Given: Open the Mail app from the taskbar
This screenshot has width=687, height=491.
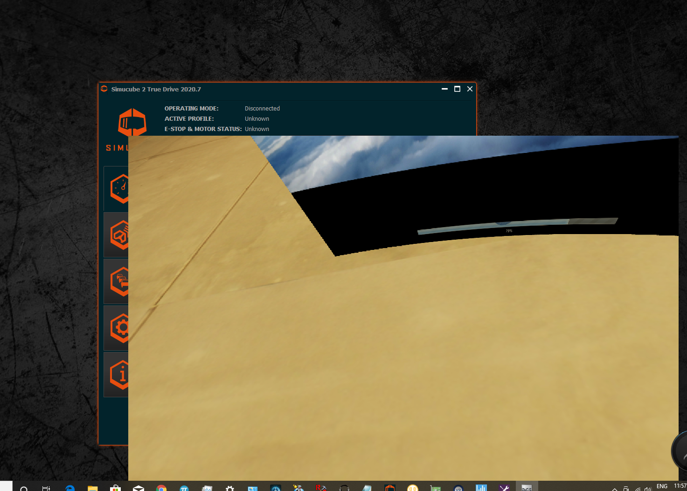Looking at the screenshot, I should pos(139,488).
